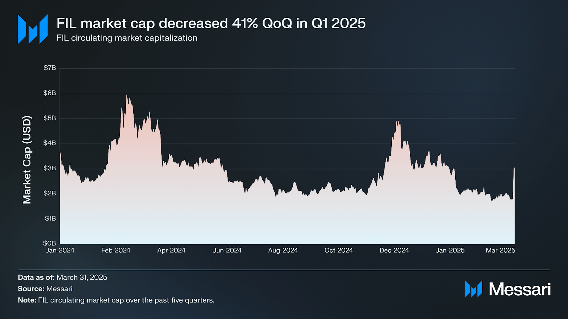This screenshot has height=319, width=568.
Task: Click the Source: Messari text
Action: click(x=45, y=289)
